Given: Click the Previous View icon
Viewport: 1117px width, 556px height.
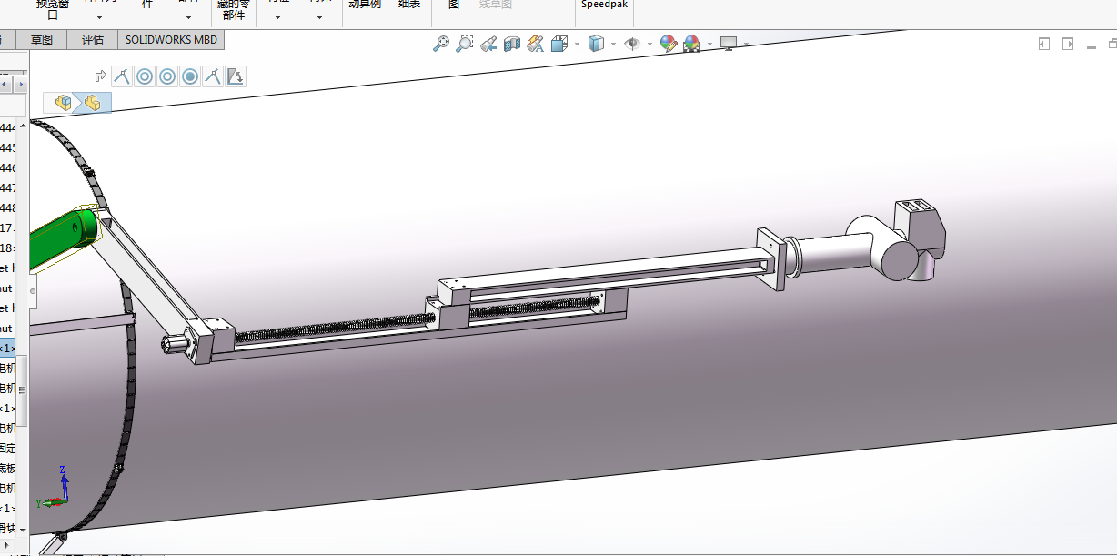Looking at the screenshot, I should pyautogui.click(x=488, y=44).
